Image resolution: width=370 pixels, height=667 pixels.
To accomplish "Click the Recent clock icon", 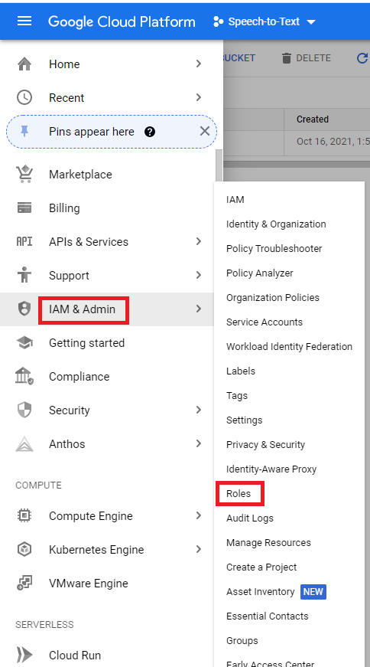I will pos(24,97).
